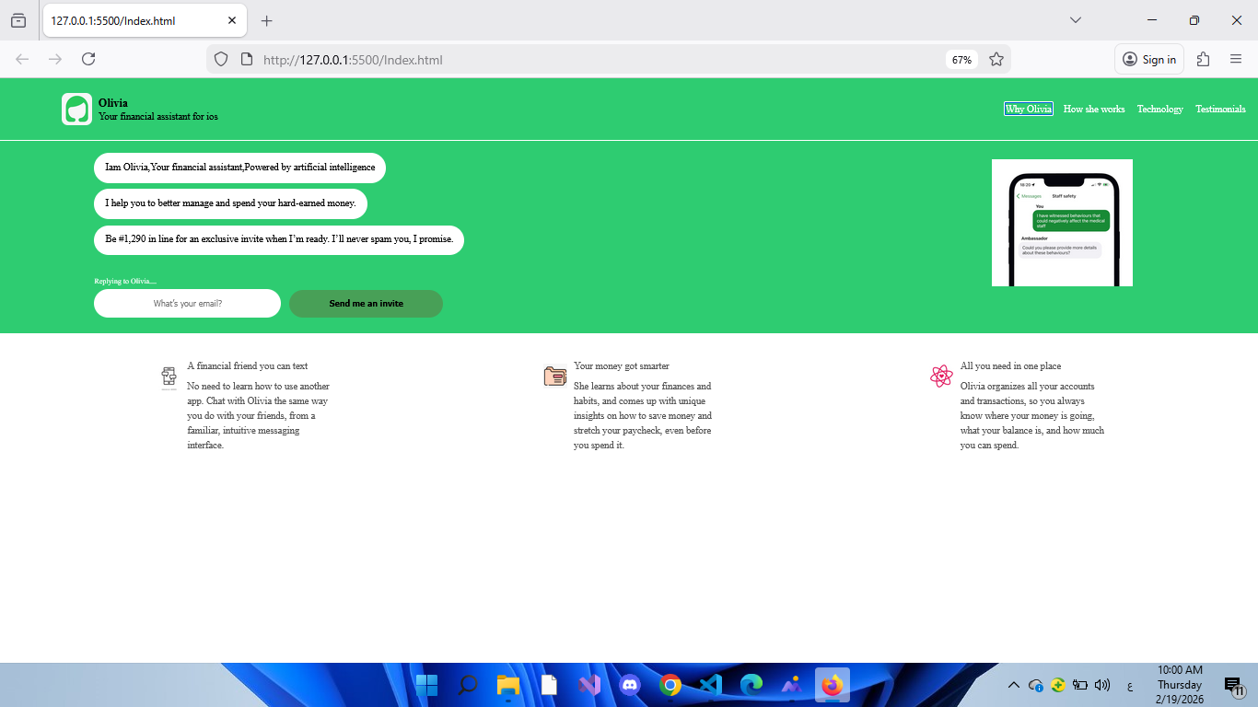1258x707 pixels.
Task: Click the browser forward arrow
Action: click(x=55, y=59)
